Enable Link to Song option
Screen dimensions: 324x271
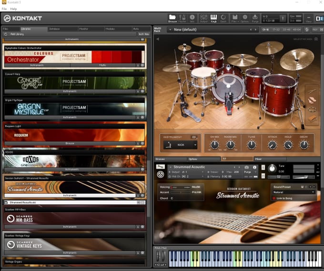[274, 198]
